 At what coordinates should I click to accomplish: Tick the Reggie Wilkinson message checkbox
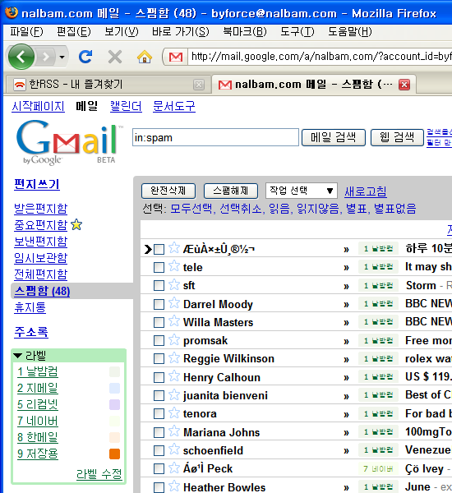pos(159,359)
